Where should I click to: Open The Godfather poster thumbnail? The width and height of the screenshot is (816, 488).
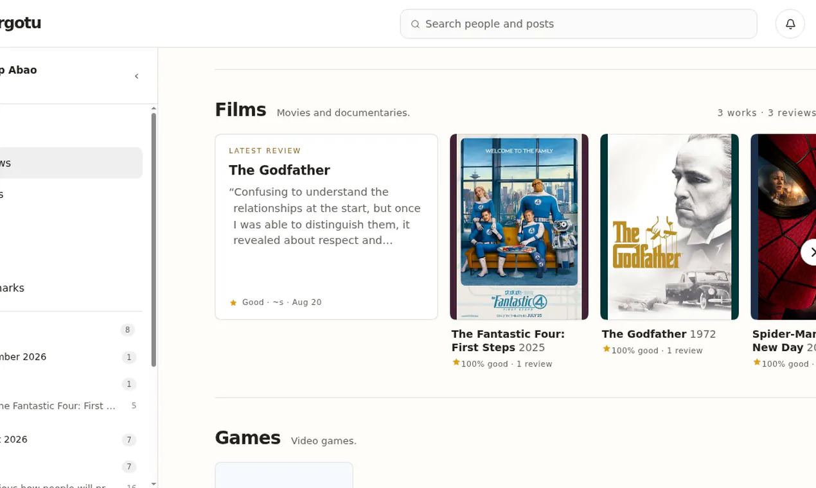[670, 227]
